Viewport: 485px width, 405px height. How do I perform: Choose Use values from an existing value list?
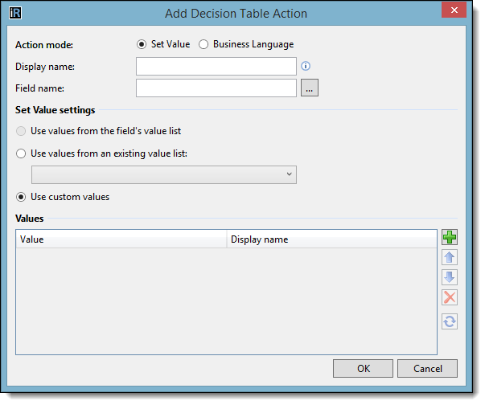[101, 153]
